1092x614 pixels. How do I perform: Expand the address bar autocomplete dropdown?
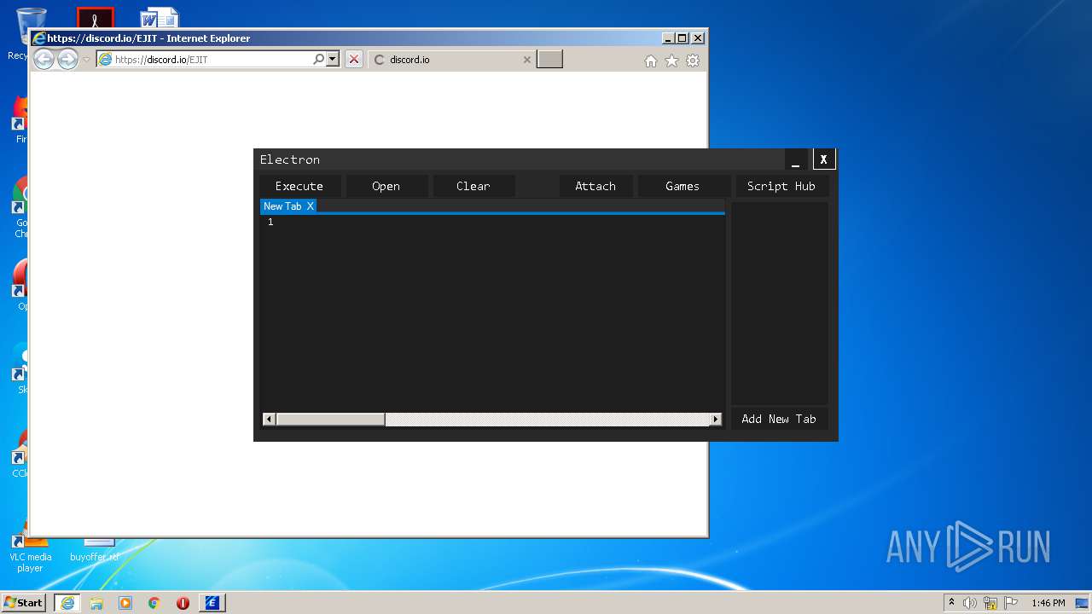tap(333, 60)
